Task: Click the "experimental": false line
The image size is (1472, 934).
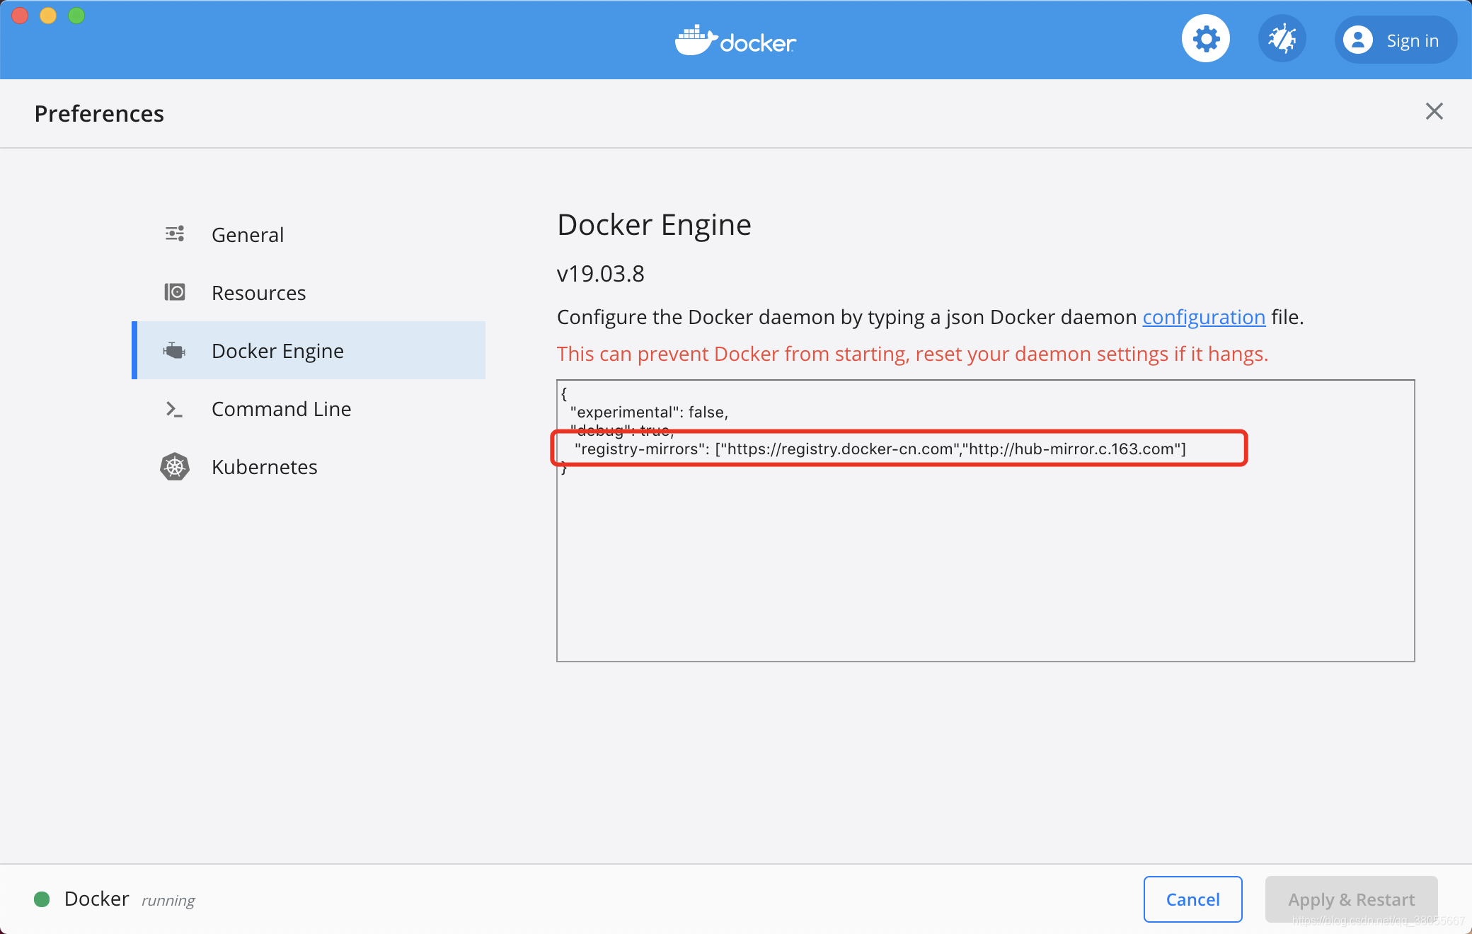Action: 649,412
